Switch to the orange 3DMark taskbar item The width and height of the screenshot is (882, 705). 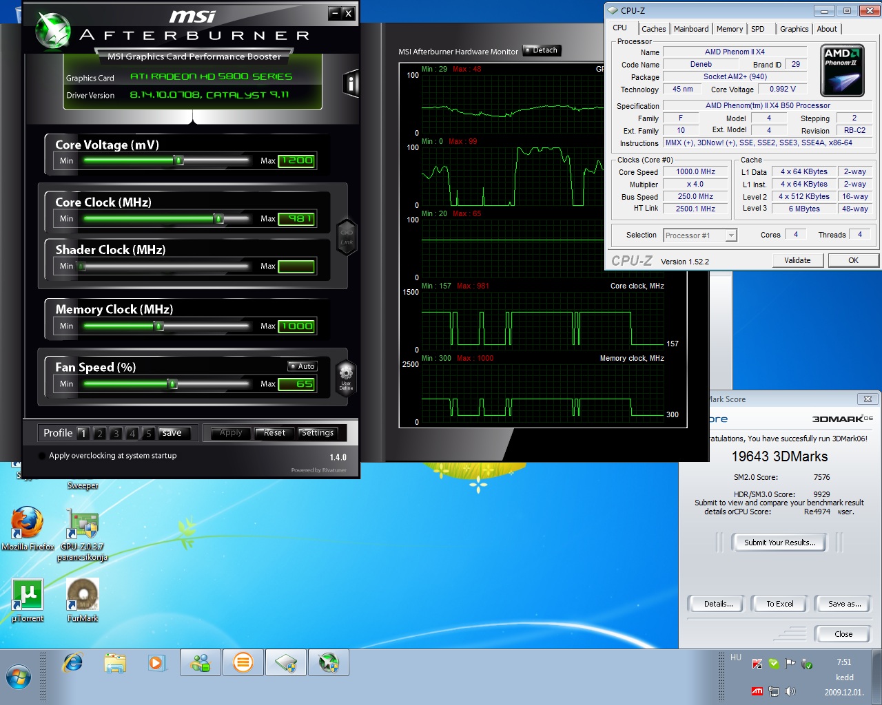pyautogui.click(x=243, y=663)
